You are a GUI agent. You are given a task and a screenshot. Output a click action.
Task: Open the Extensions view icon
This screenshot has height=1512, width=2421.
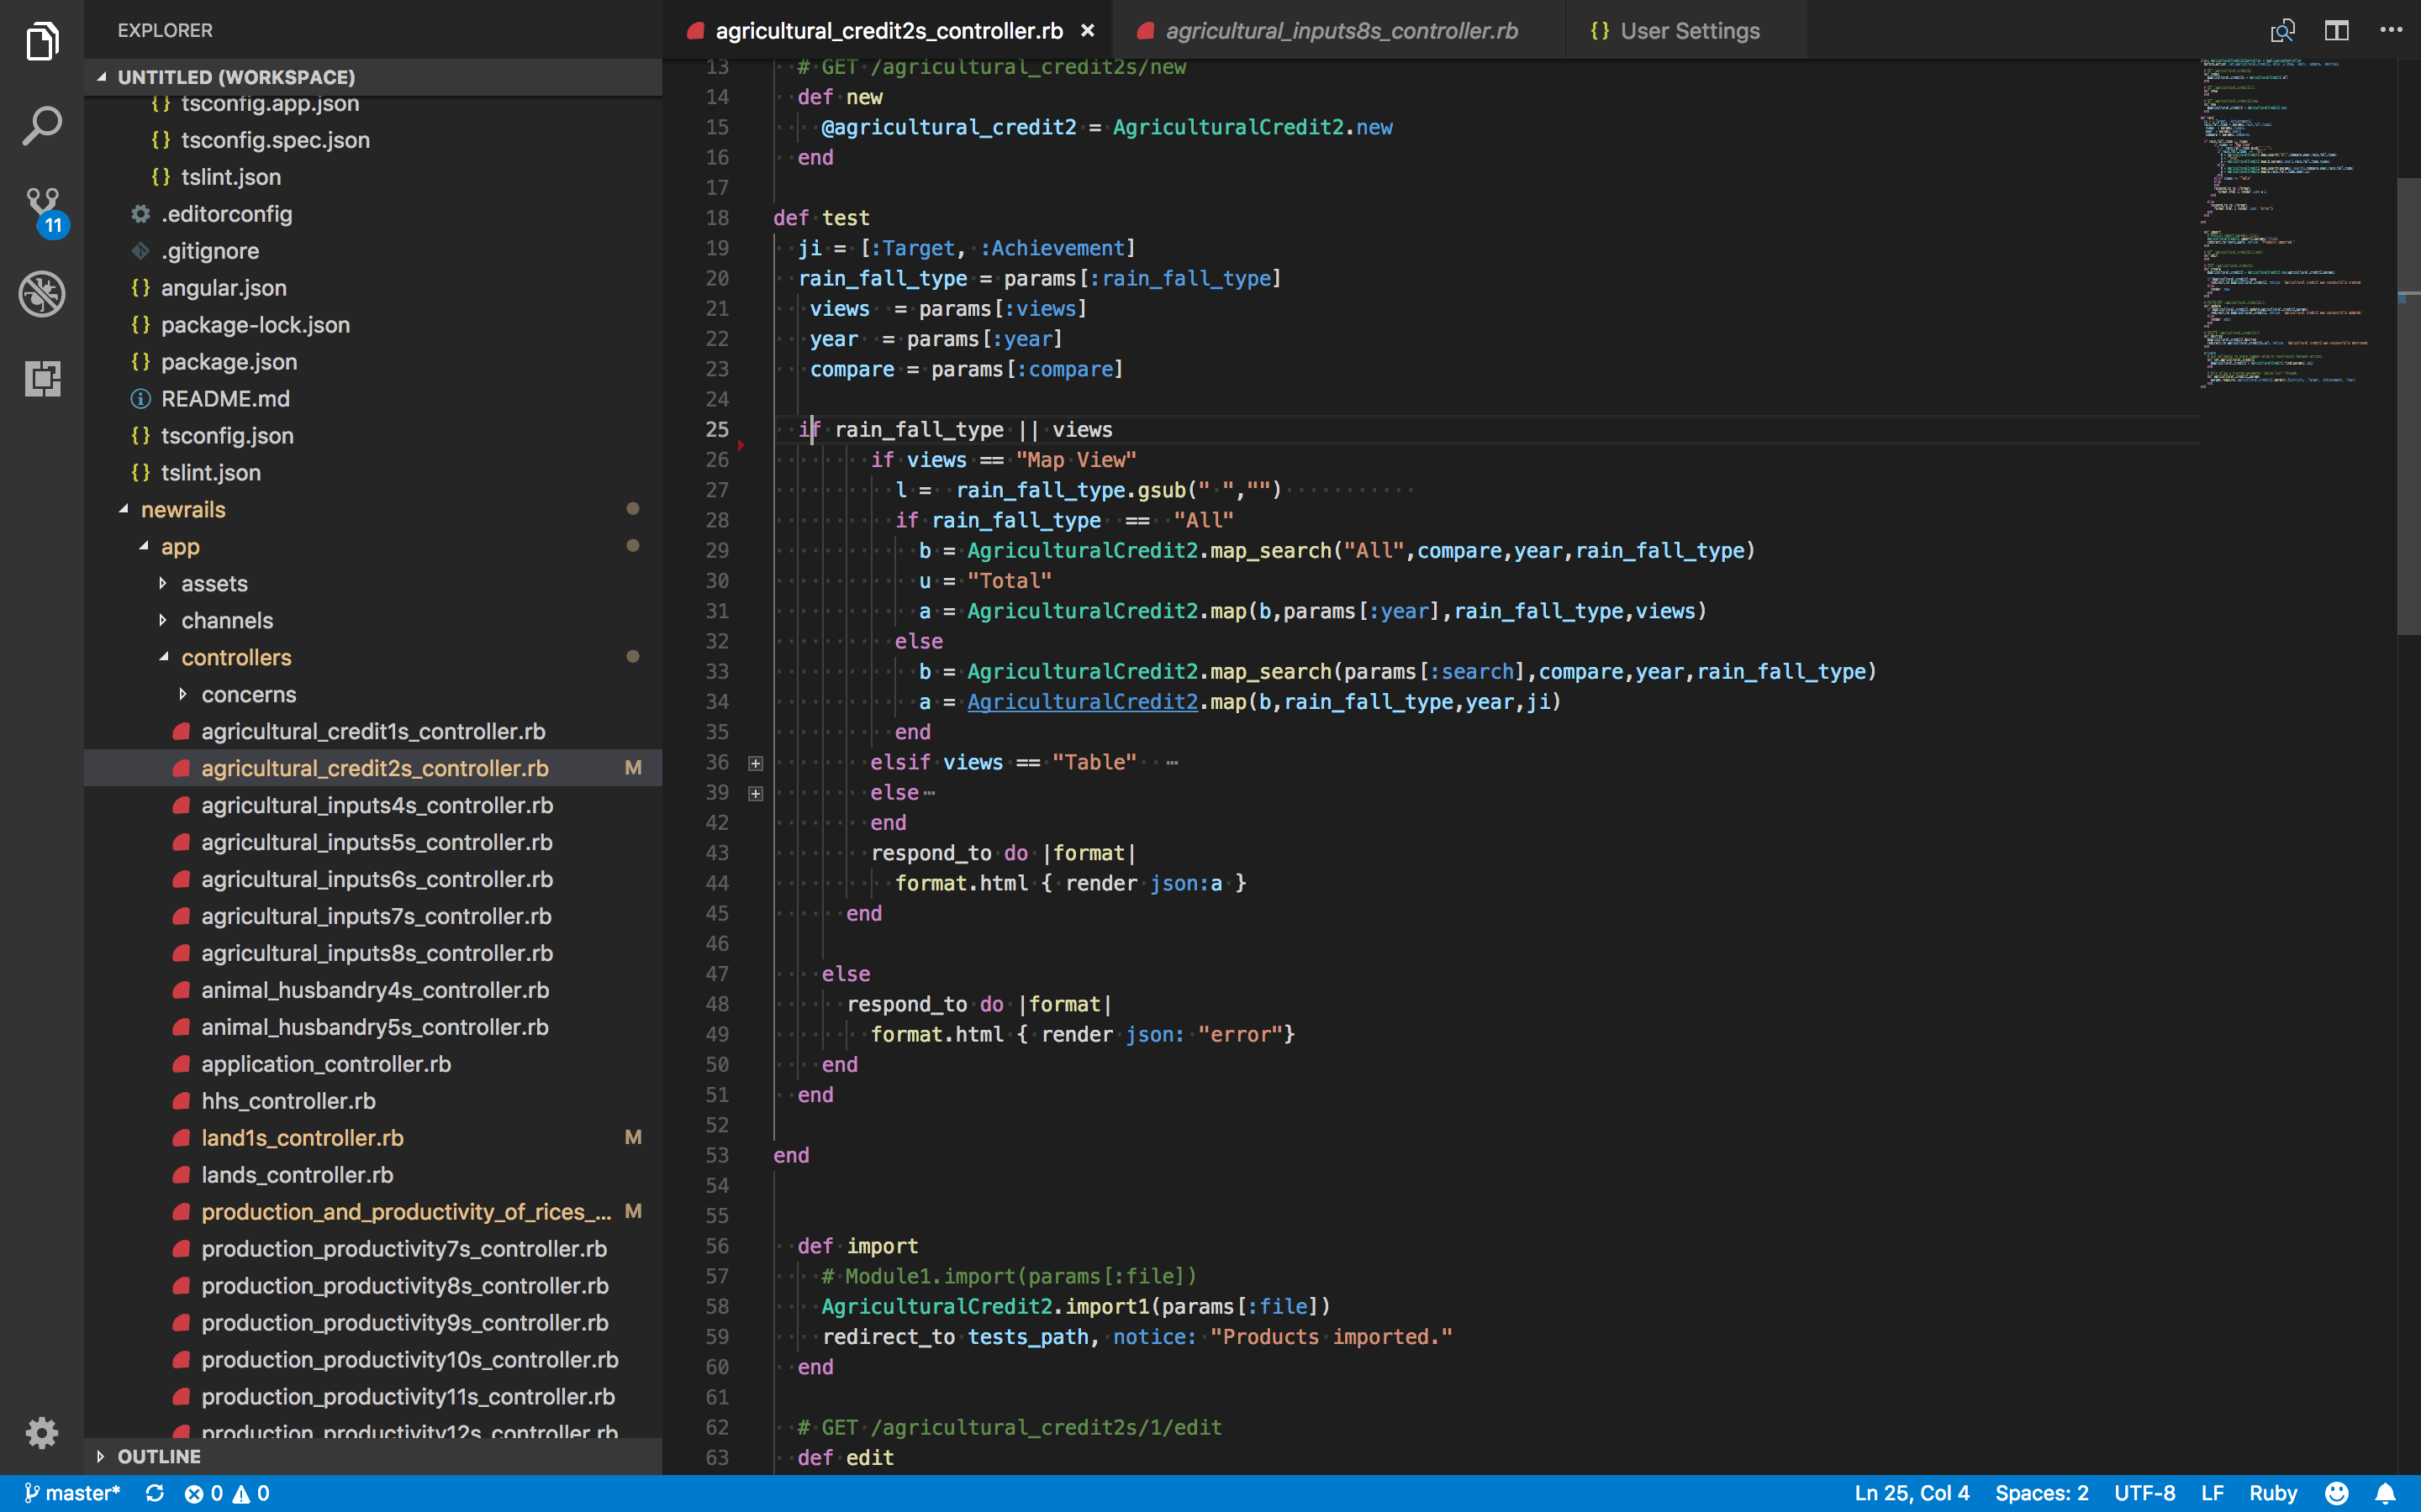(x=42, y=378)
